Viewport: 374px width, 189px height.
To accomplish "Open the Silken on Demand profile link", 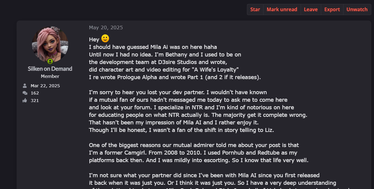I will (x=50, y=69).
